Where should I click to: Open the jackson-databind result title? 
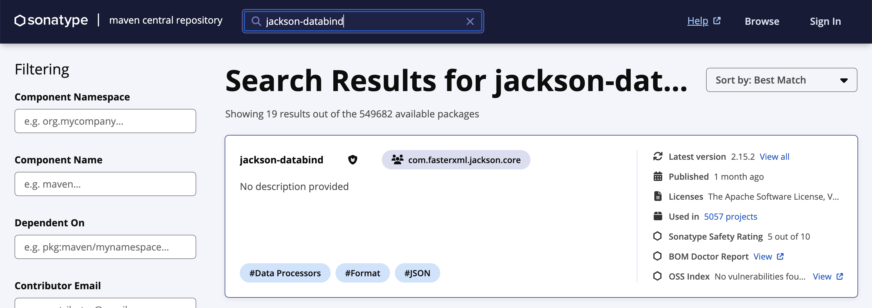pyautogui.click(x=281, y=159)
